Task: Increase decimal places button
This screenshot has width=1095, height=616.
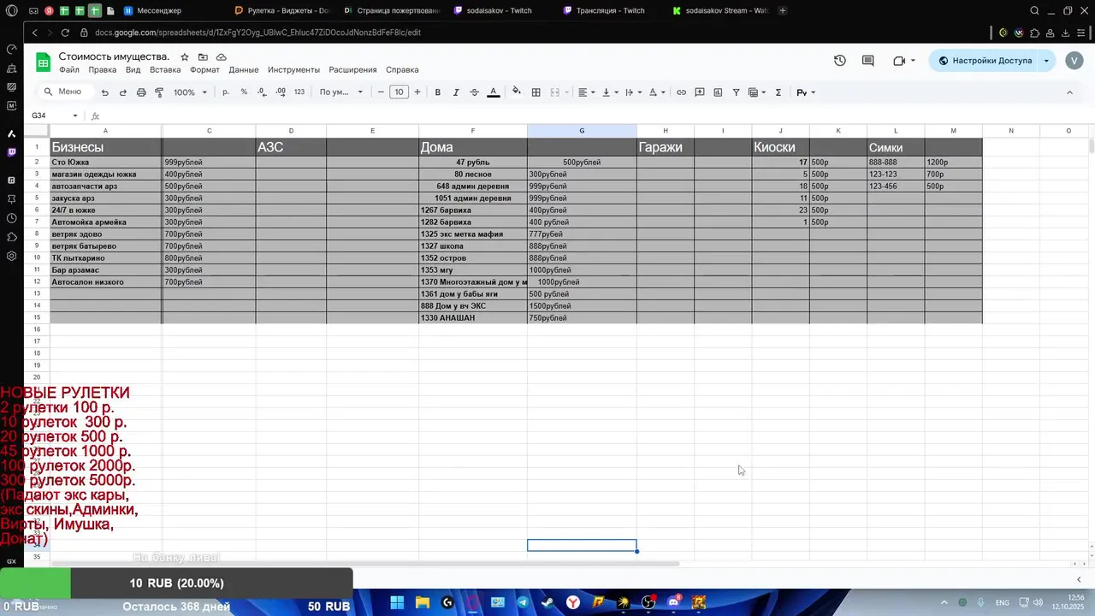Action: click(281, 92)
